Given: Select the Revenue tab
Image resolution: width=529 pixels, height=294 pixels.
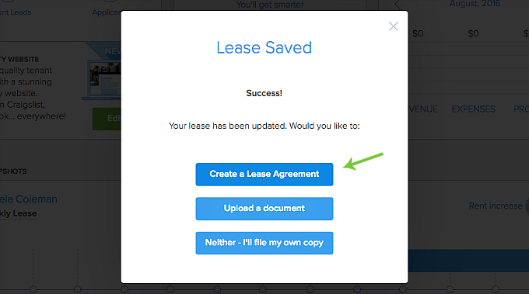Looking at the screenshot, I should (422, 109).
